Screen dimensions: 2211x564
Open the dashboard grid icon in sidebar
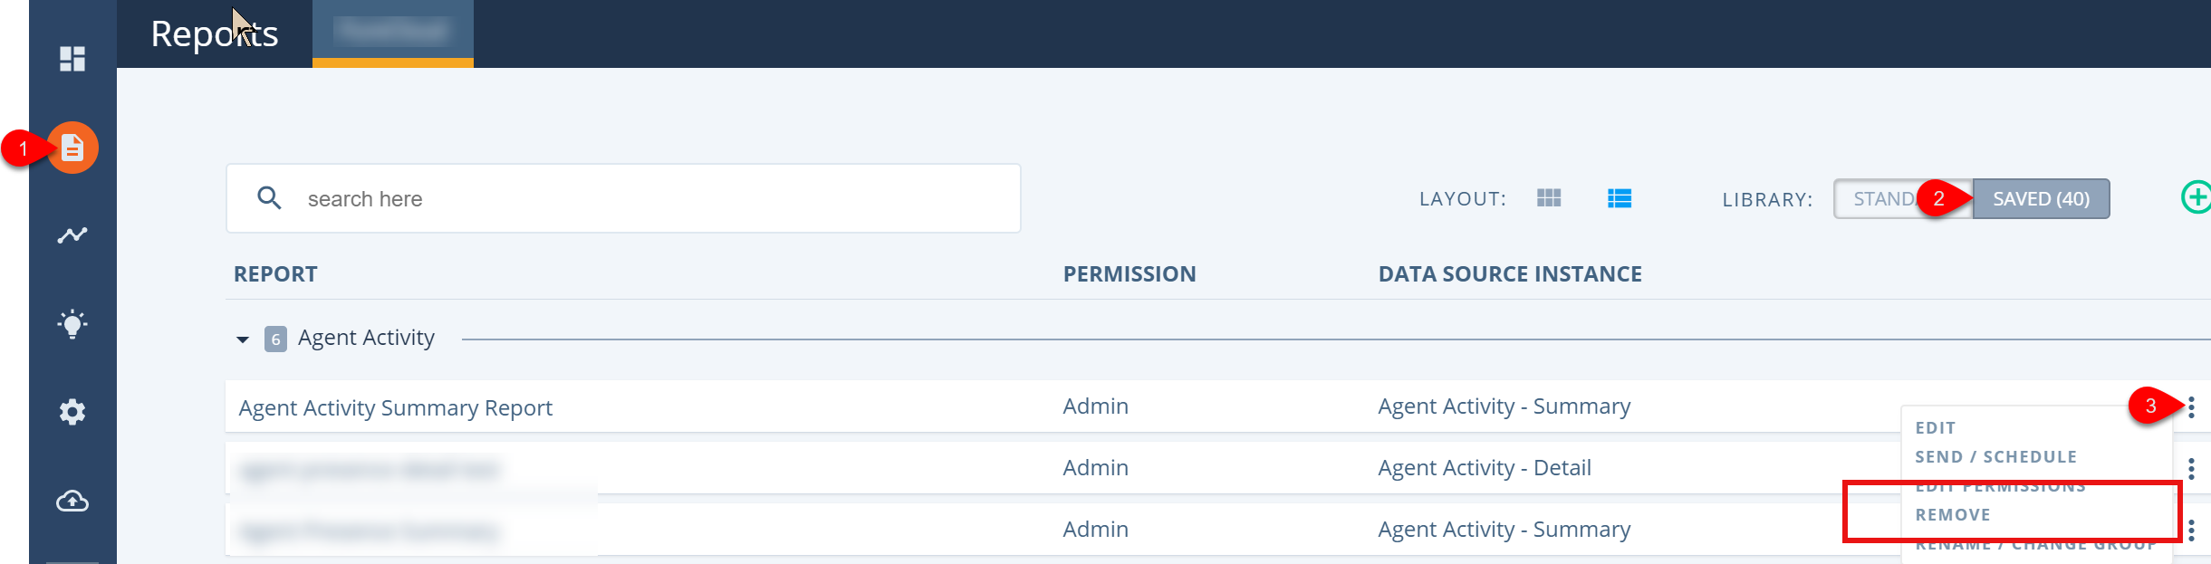click(72, 59)
